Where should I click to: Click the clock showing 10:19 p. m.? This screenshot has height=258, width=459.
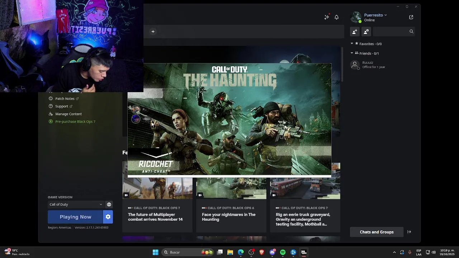(447, 252)
